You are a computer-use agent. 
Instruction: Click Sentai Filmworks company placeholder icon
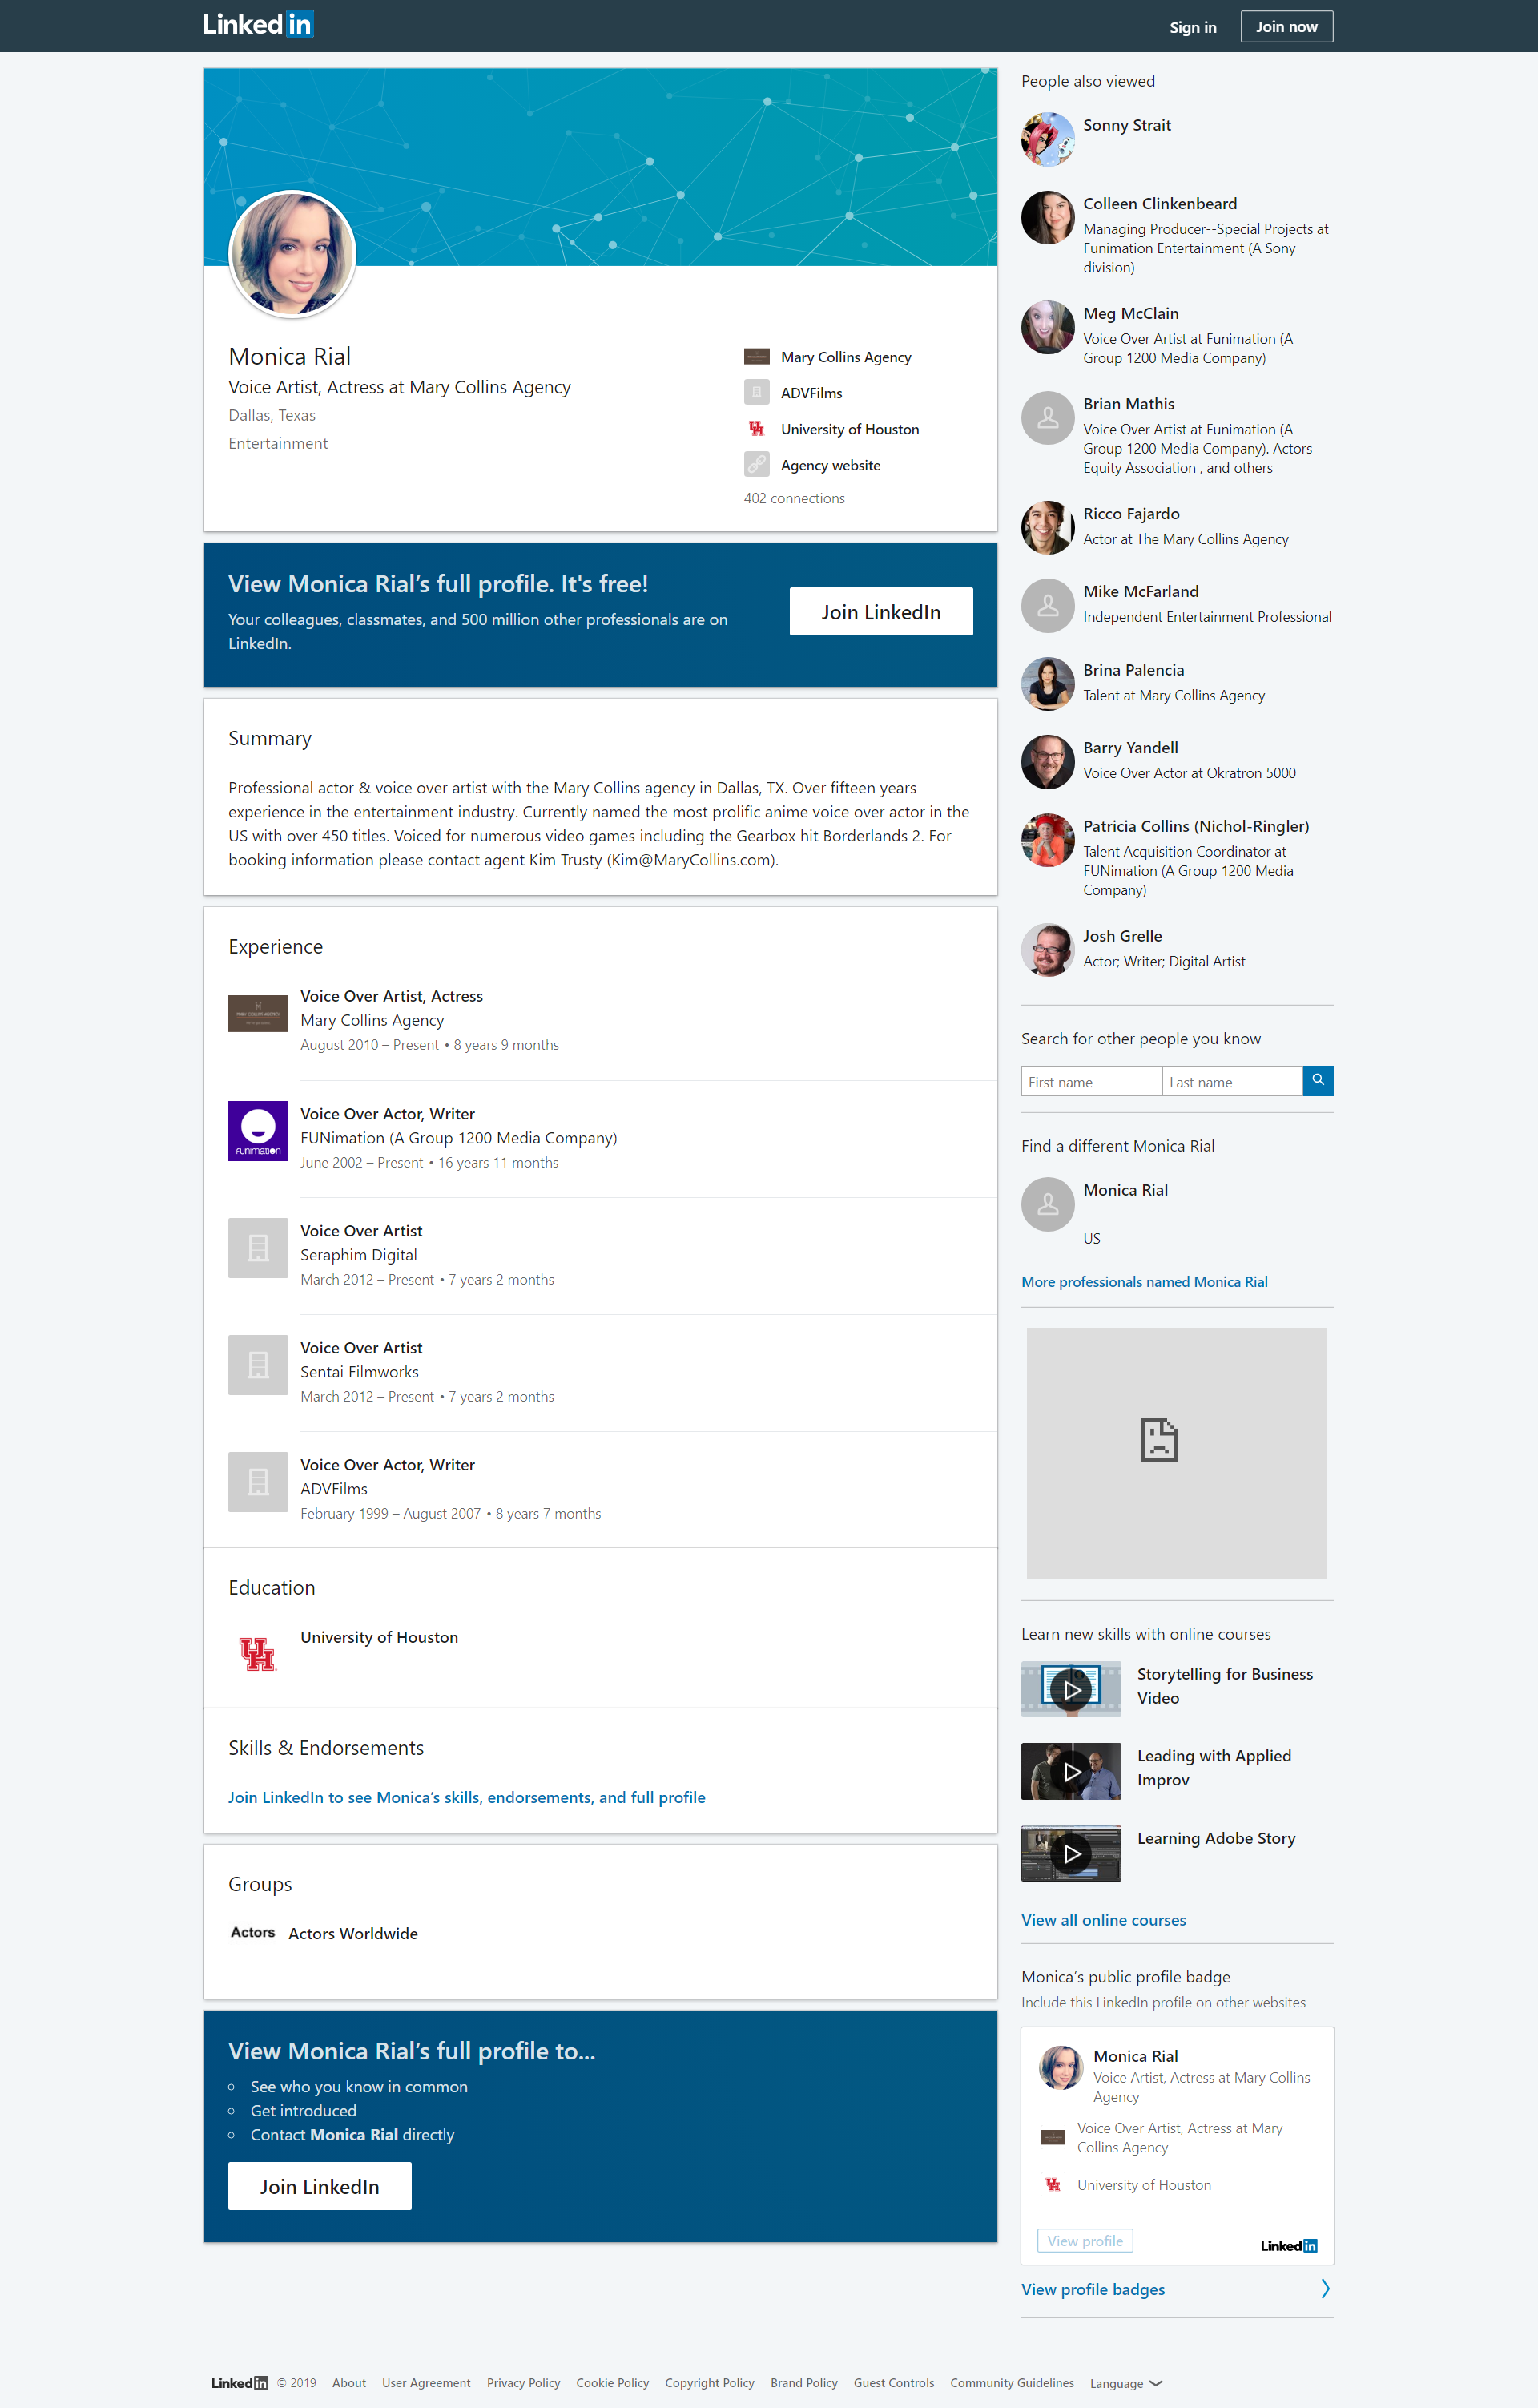(258, 1365)
